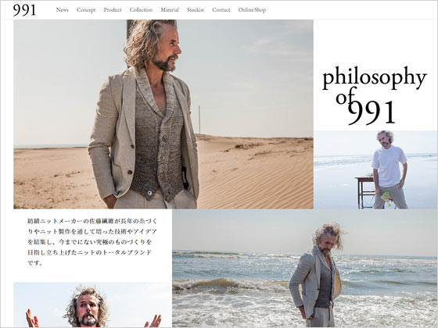Click the Japanese brand description paragraph

point(92,242)
